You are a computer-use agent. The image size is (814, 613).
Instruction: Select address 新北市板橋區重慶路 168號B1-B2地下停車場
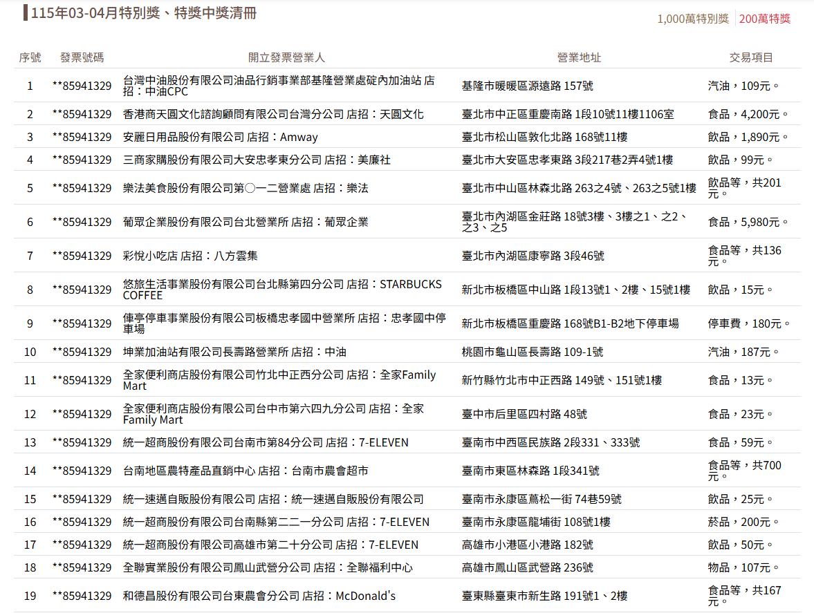pos(570,323)
